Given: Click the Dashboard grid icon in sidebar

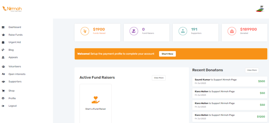Looking at the screenshot, I should (3, 27).
